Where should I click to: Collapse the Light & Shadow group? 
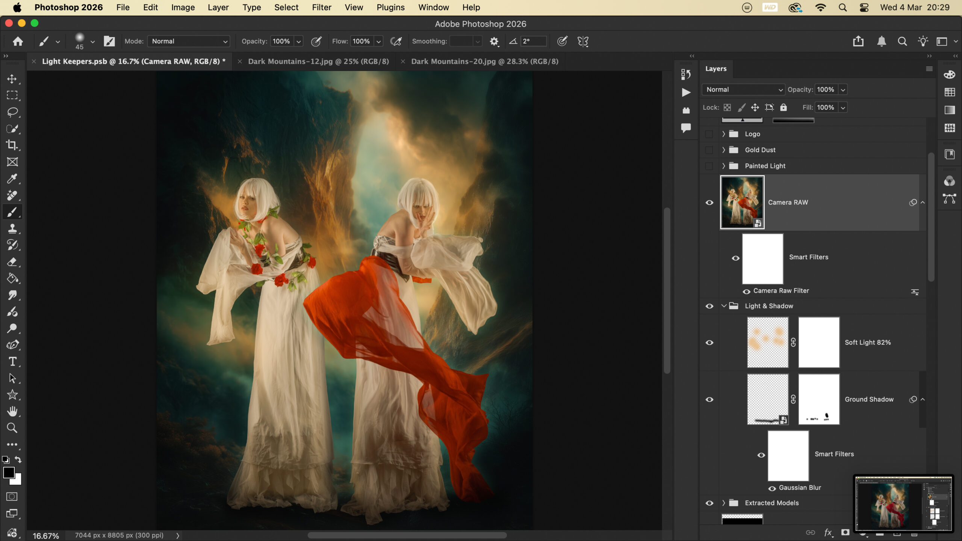click(723, 306)
